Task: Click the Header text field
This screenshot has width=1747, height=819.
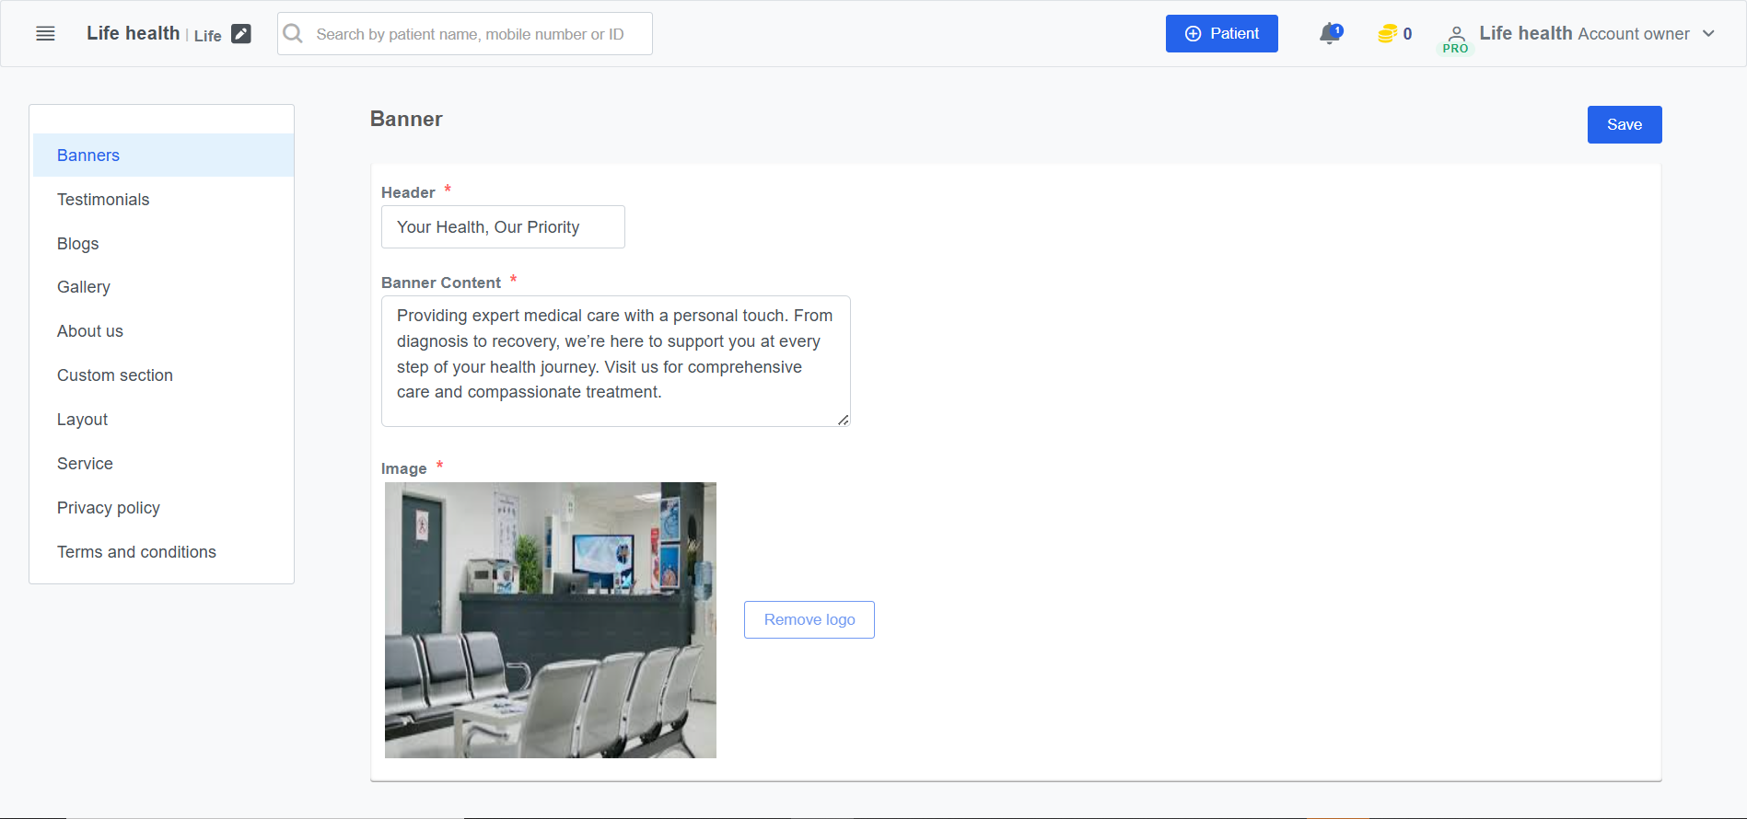Action: (x=503, y=227)
